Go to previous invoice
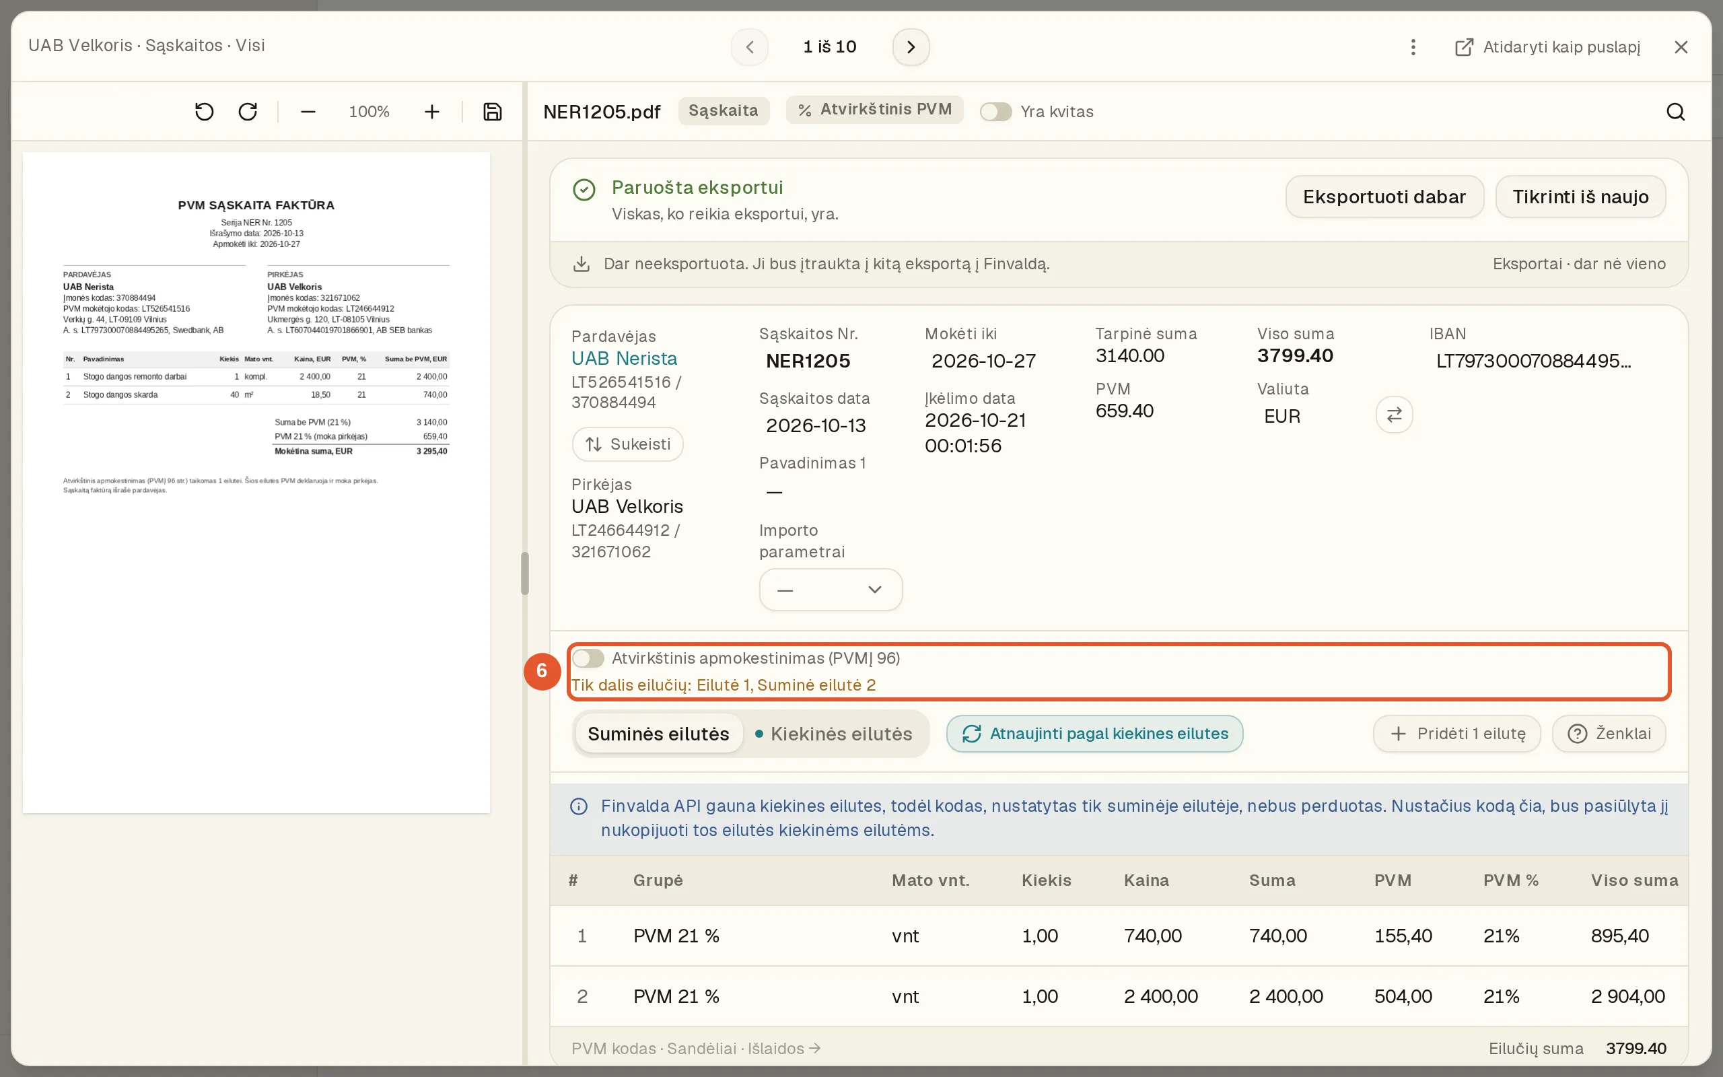The width and height of the screenshot is (1723, 1077). click(x=750, y=47)
